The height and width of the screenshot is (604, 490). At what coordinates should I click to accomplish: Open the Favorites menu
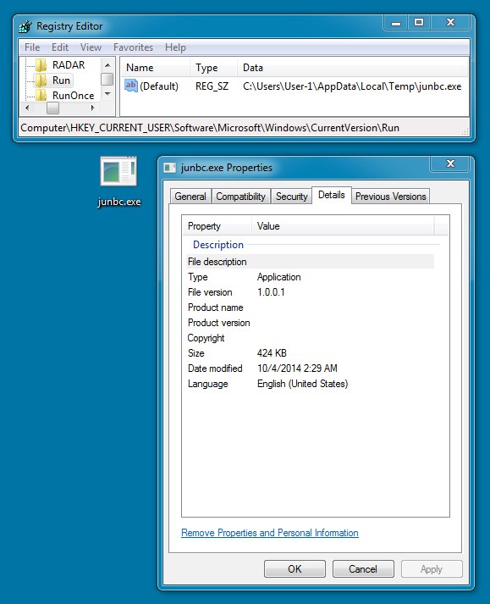133,47
